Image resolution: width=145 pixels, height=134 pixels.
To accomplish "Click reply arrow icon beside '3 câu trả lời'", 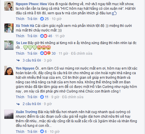I will (18, 60).
